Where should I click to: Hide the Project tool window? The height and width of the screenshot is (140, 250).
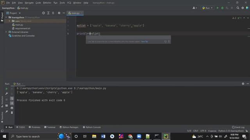pyautogui.click(x=64, y=13)
